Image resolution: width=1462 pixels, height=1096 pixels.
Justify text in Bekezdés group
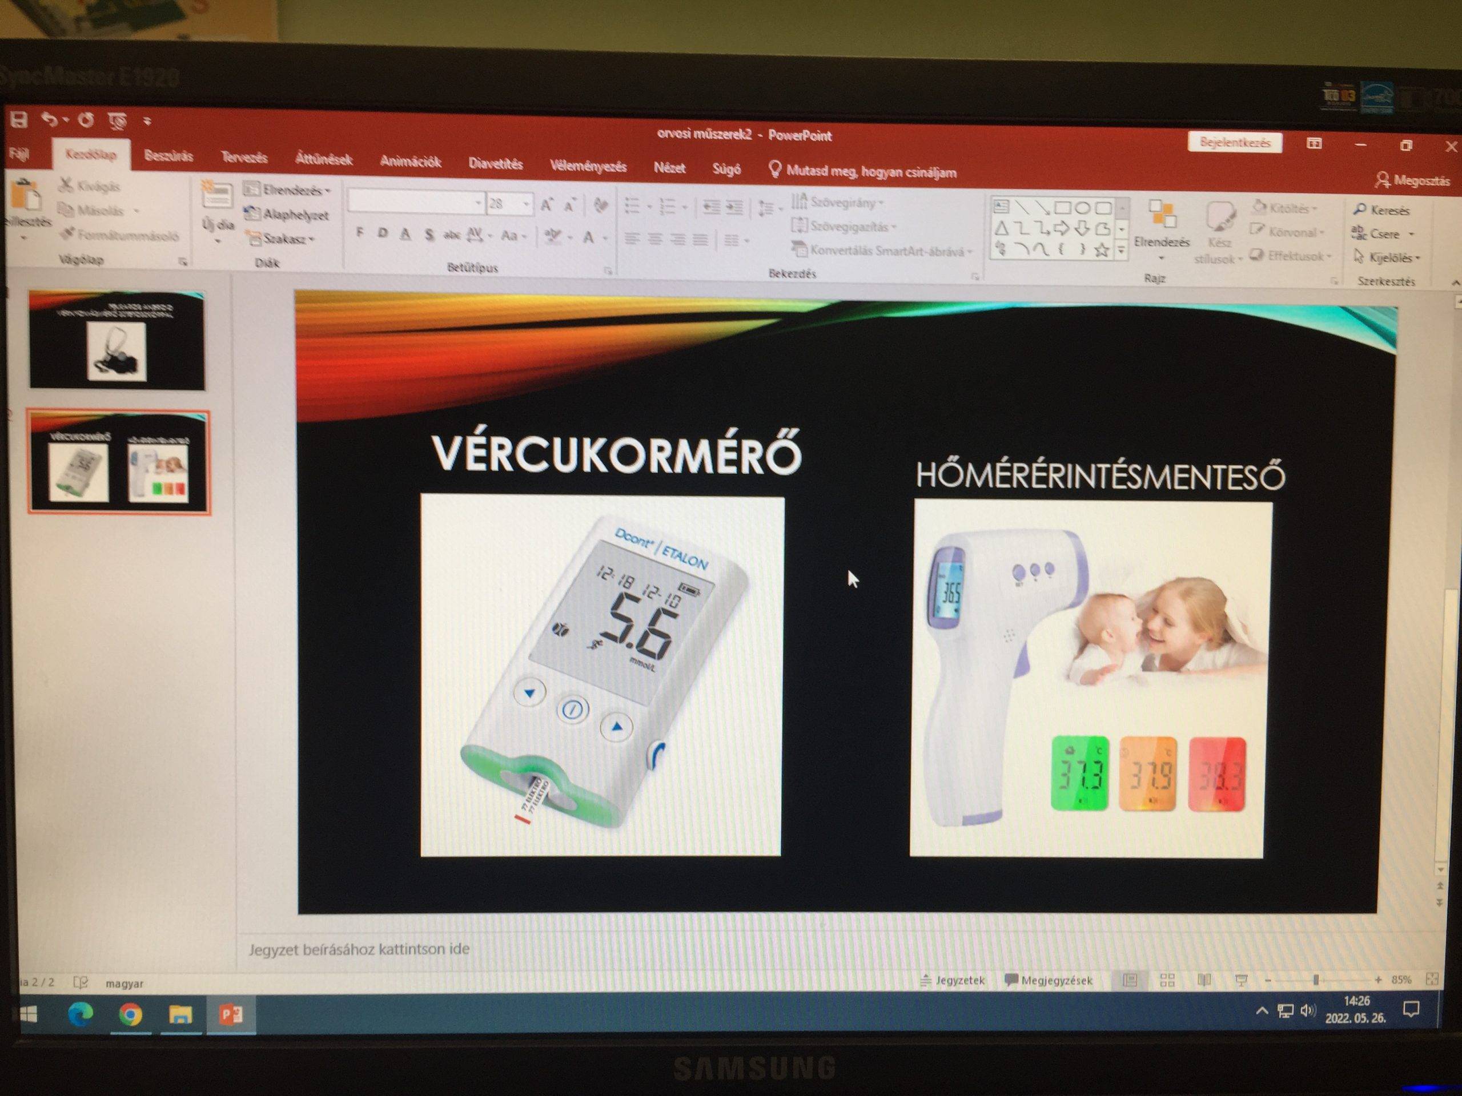coord(701,240)
